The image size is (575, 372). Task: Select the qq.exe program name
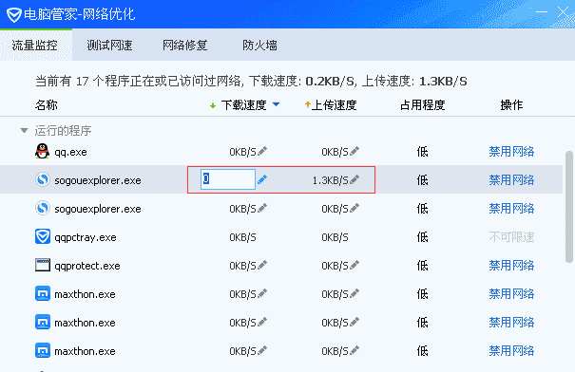click(70, 152)
